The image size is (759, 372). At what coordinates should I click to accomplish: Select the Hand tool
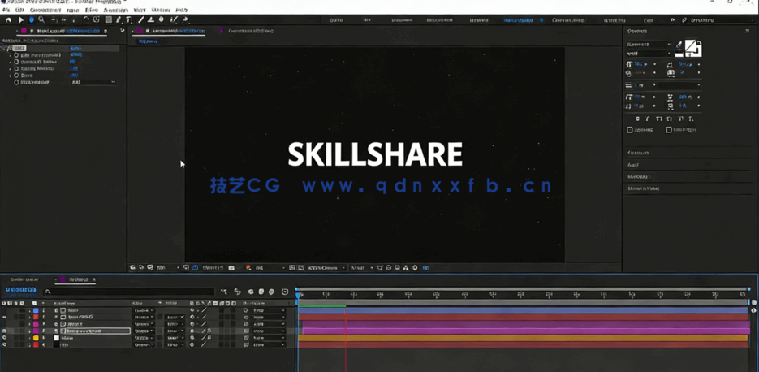[32, 20]
